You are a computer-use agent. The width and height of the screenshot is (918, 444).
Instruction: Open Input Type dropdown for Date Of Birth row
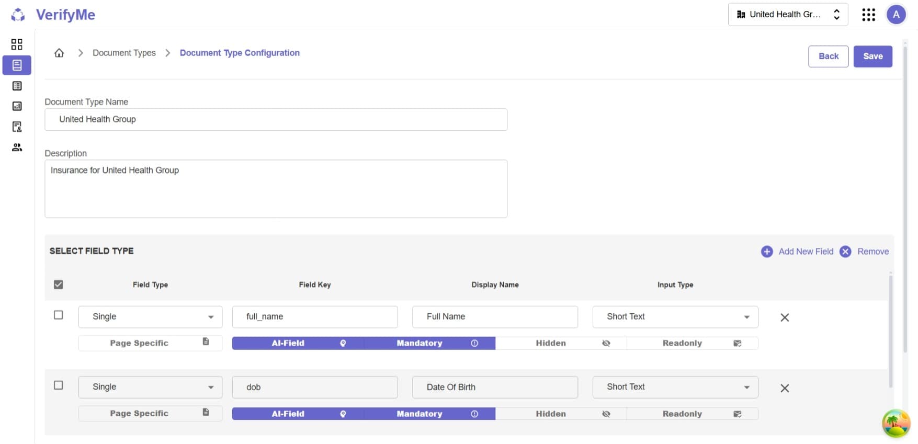[675, 387]
